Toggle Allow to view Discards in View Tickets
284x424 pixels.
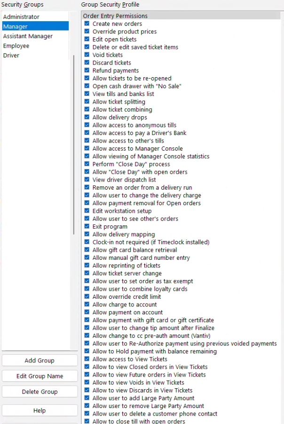(87, 390)
